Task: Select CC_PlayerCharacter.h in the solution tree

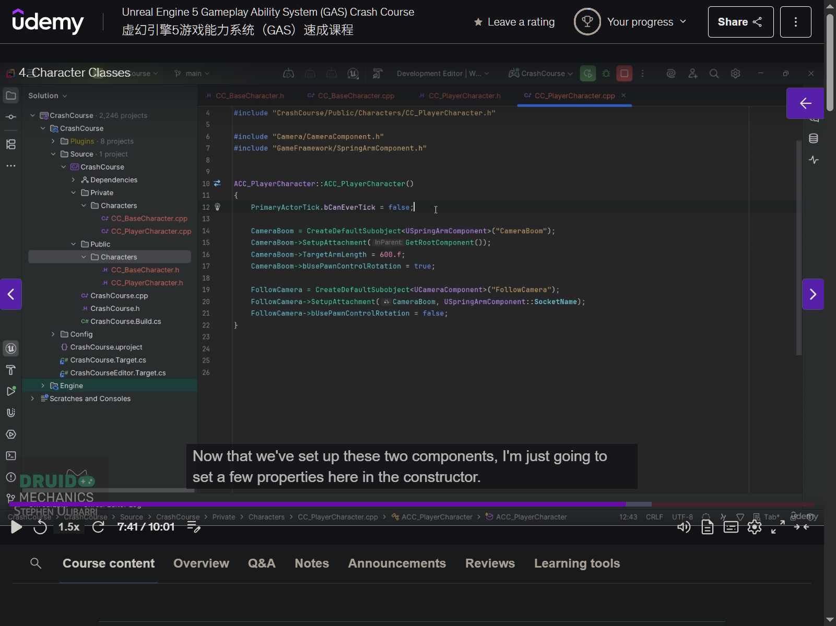Action: pos(143,283)
